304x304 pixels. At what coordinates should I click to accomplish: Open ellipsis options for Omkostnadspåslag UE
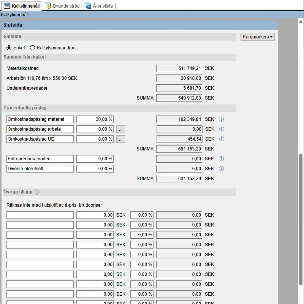pyautogui.click(x=121, y=139)
